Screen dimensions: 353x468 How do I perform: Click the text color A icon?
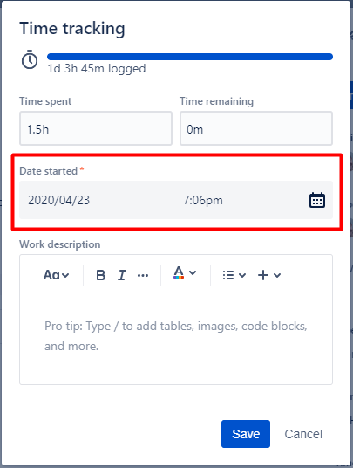(x=179, y=272)
